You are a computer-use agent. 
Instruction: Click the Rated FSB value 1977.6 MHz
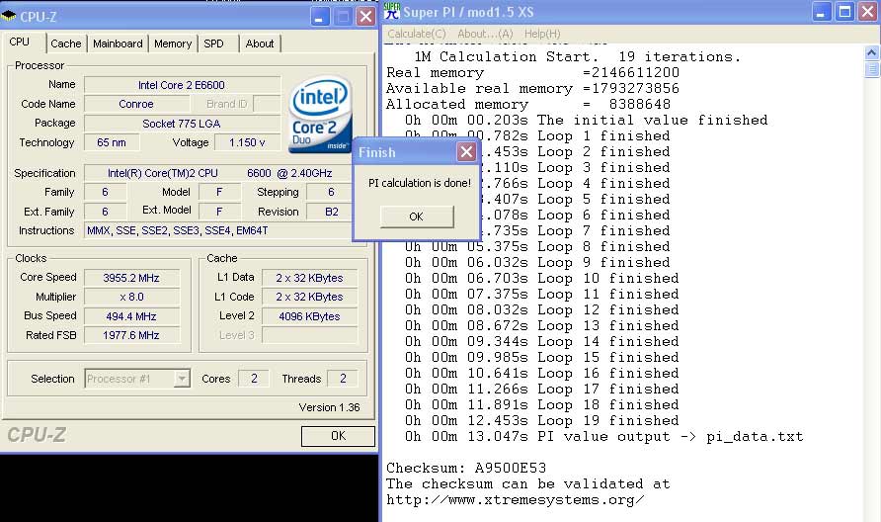(131, 335)
